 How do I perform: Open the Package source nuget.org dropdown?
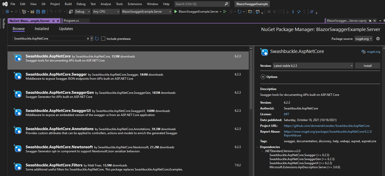[x=363, y=39]
